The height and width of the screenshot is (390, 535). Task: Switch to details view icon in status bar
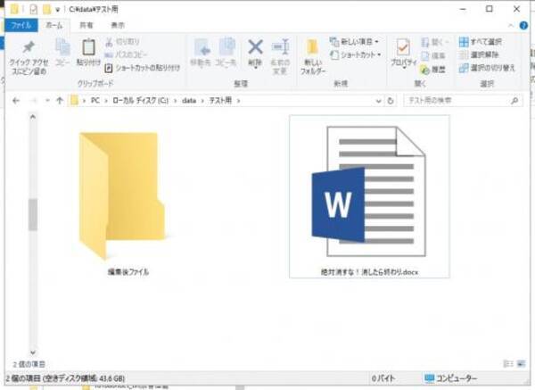pyautogui.click(x=508, y=364)
